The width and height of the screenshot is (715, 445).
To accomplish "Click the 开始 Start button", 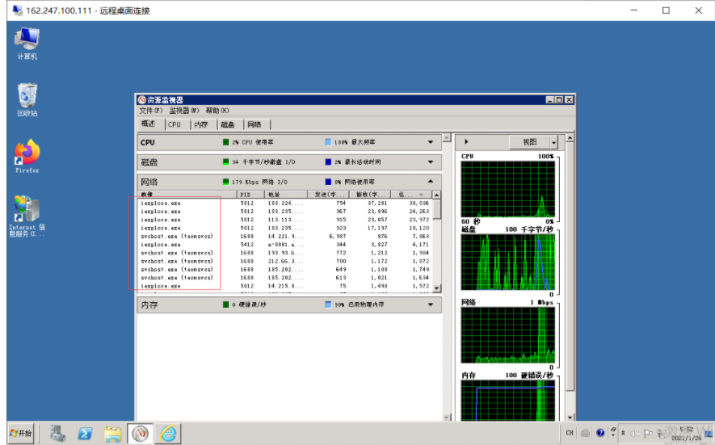I will (21, 434).
